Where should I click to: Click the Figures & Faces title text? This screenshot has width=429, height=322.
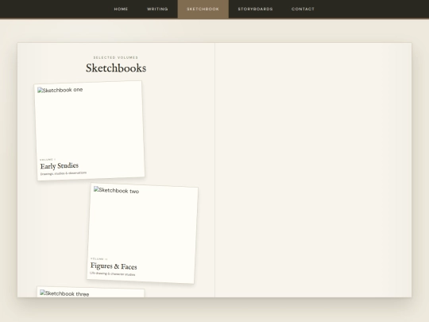114,266
